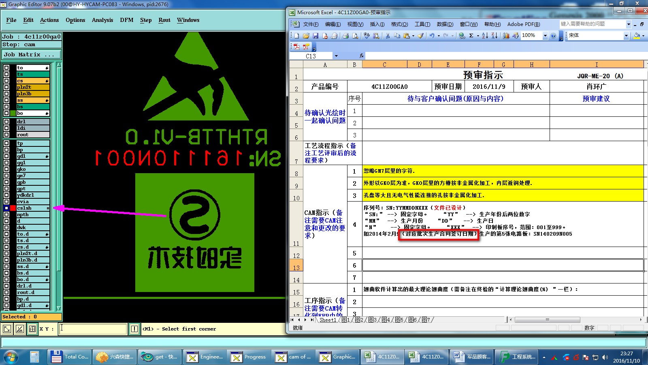The height and width of the screenshot is (365, 648).
Task: Open the Undo history dropdown arrow
Action: coord(438,36)
